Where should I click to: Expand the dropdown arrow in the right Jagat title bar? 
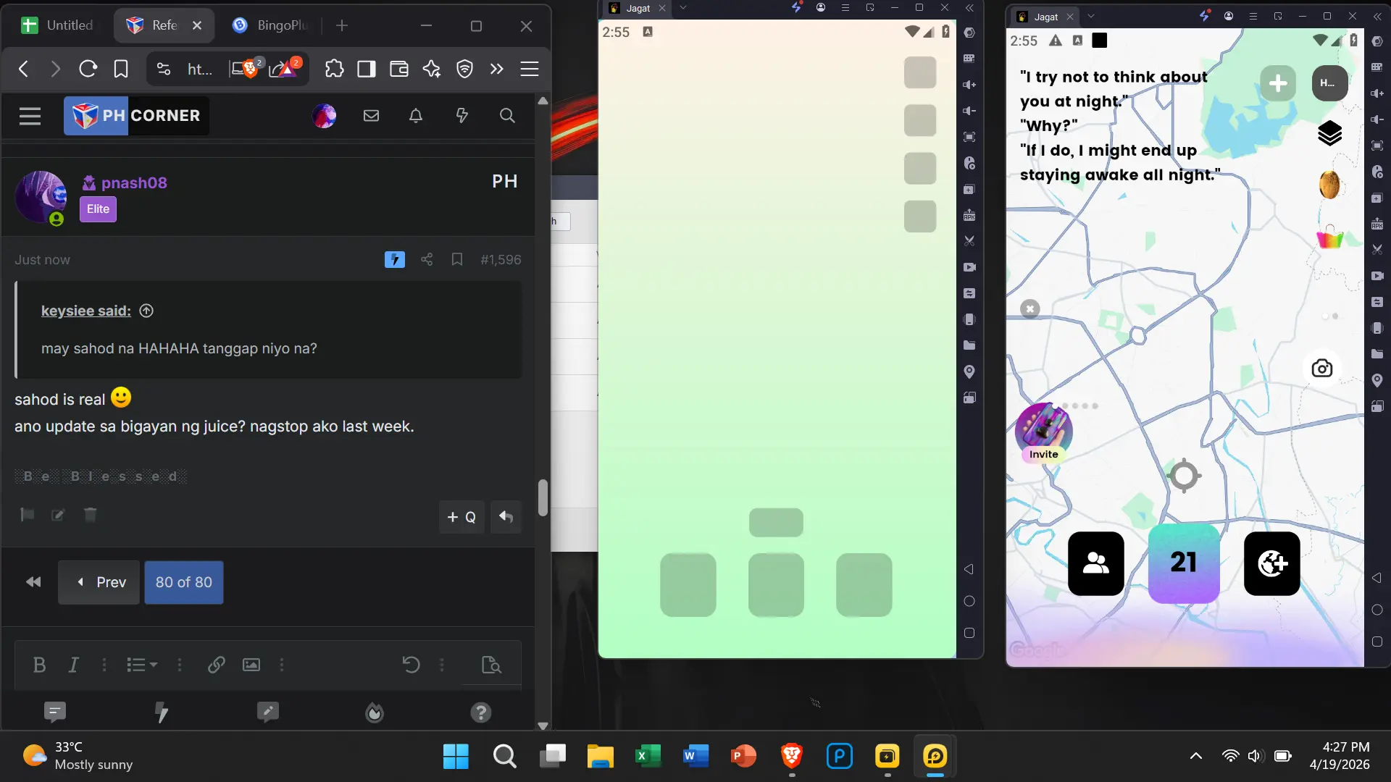click(1091, 16)
